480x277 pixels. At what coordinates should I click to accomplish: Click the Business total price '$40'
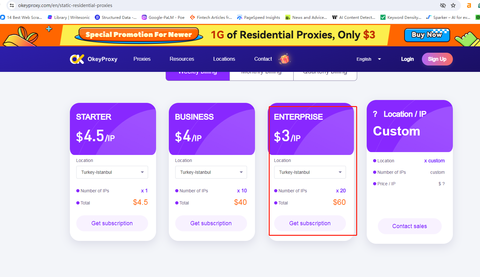point(240,202)
